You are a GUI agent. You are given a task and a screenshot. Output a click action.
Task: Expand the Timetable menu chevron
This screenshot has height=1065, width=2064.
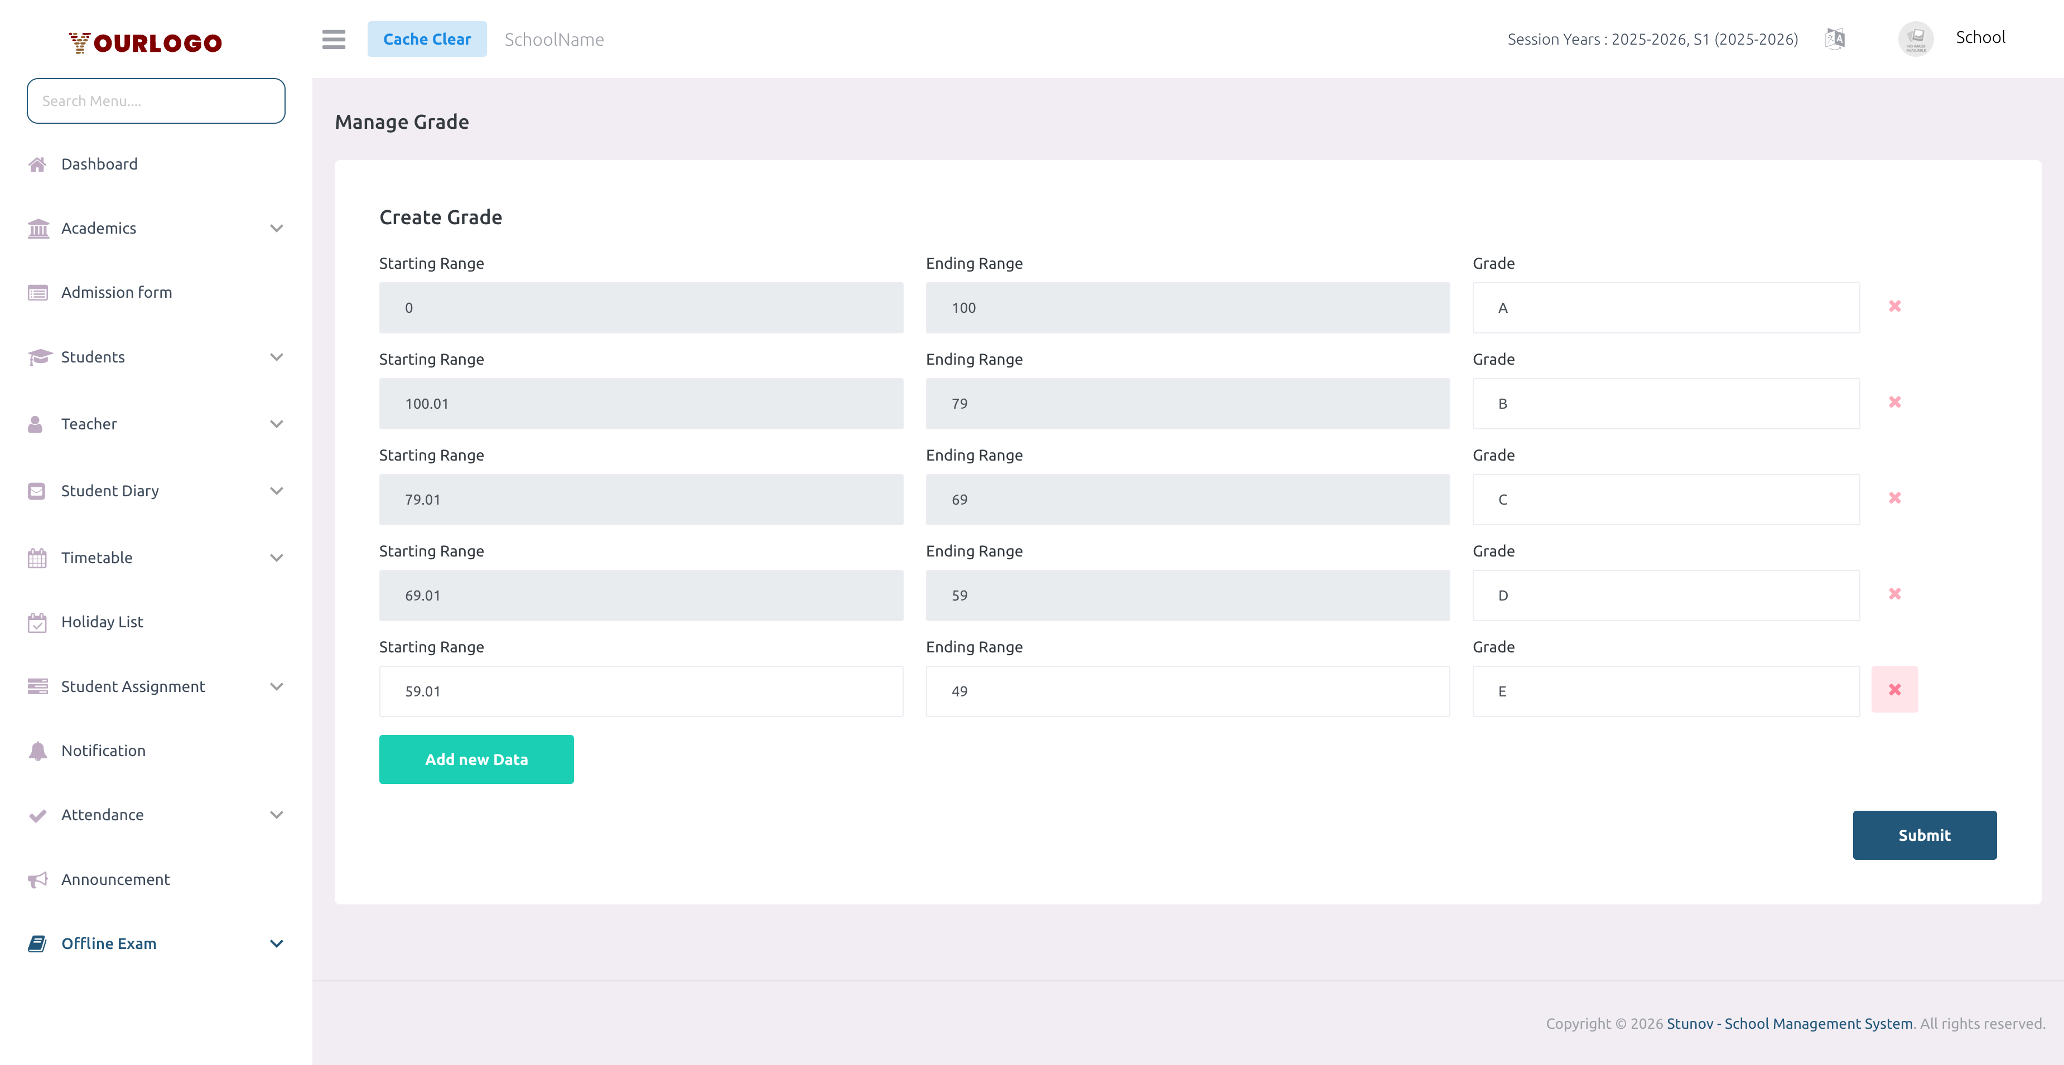coord(277,558)
